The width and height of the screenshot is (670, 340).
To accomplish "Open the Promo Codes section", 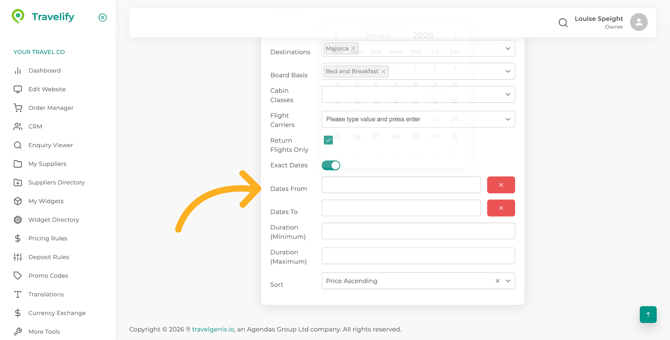I will 48,275.
